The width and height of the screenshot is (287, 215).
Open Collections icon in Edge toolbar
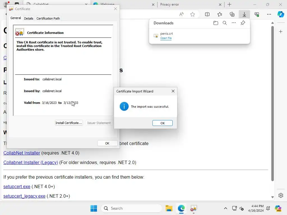click(232, 14)
